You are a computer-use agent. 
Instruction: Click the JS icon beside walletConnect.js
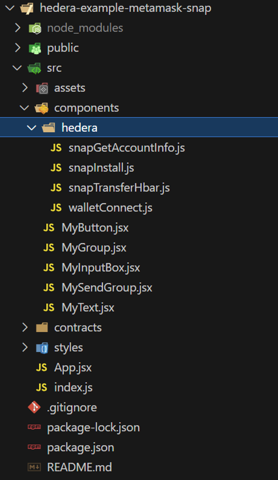coord(56,208)
